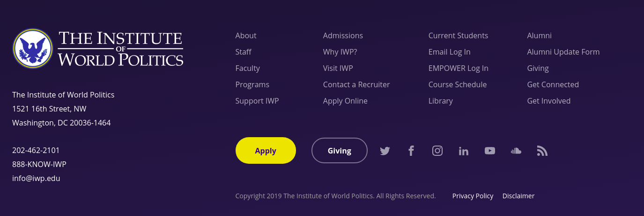
Task: Go to the Support IWP link
Action: [257, 101]
